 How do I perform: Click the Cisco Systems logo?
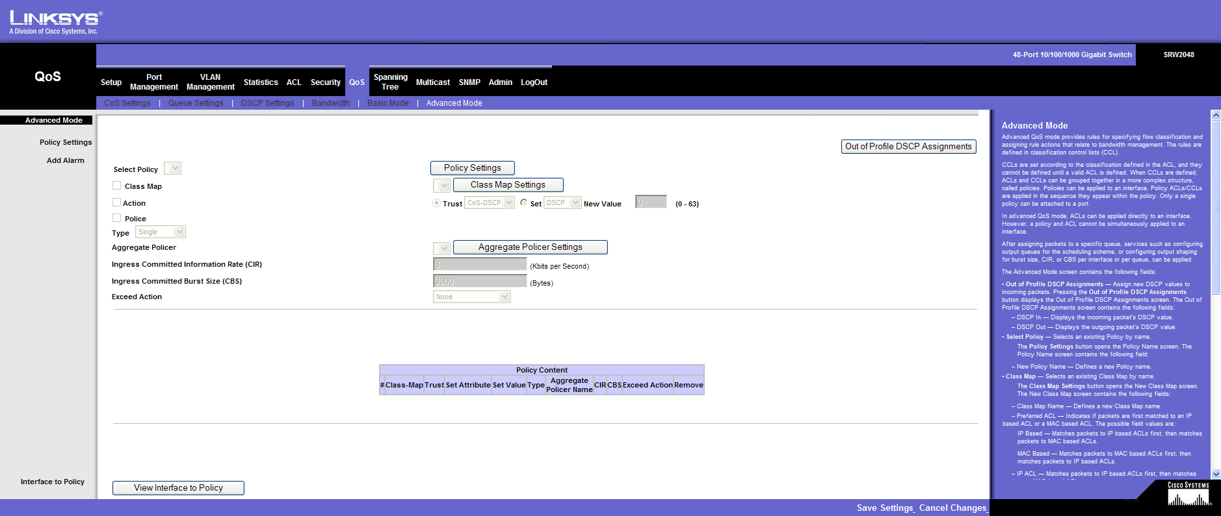point(1188,495)
